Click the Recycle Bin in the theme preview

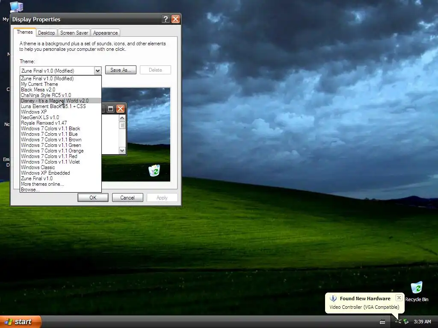coord(154,170)
